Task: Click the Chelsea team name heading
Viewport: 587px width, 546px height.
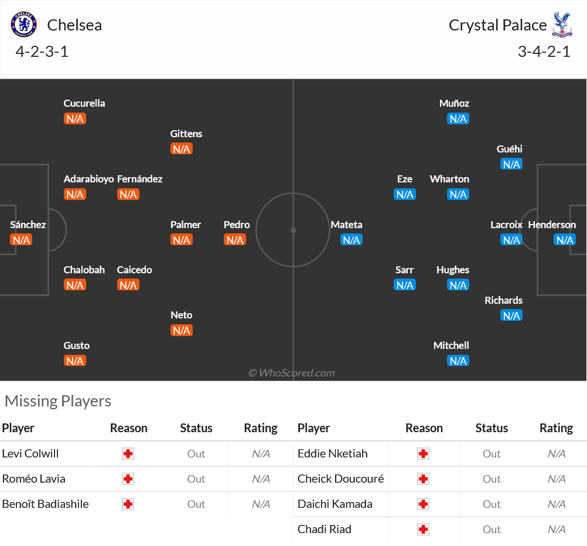Action: (x=74, y=25)
